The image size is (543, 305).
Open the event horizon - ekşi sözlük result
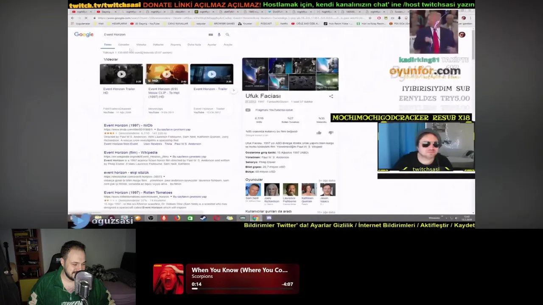click(x=126, y=173)
